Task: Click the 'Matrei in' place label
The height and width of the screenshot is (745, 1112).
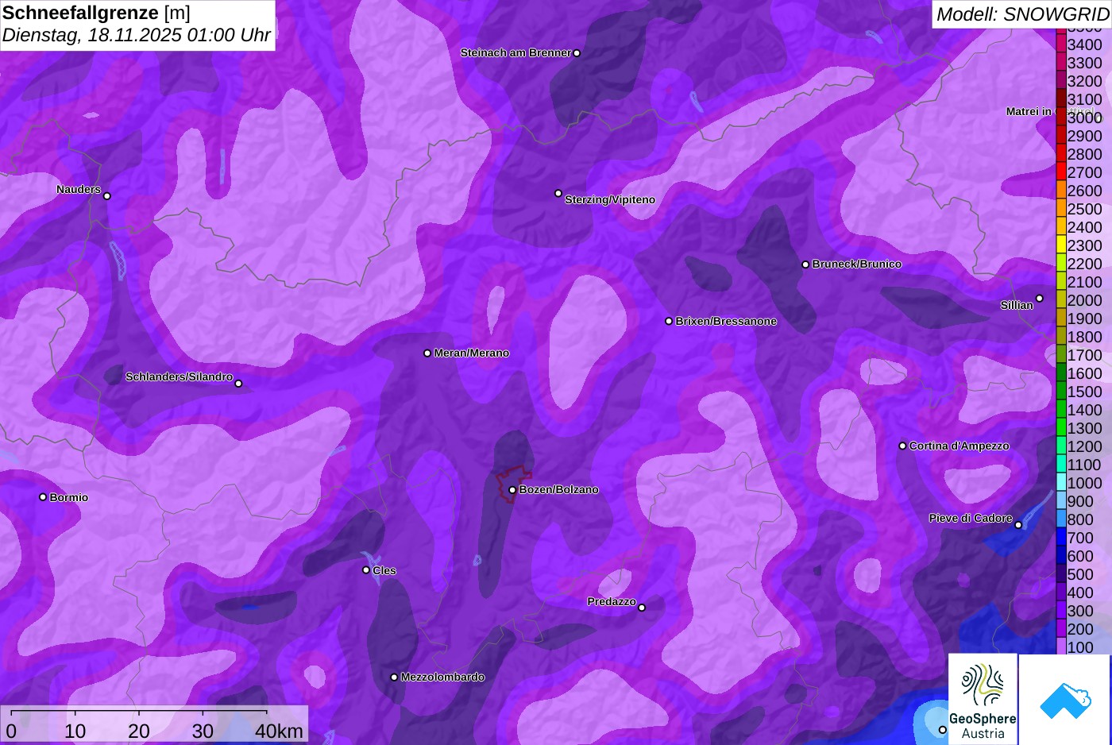Action: [1029, 112]
